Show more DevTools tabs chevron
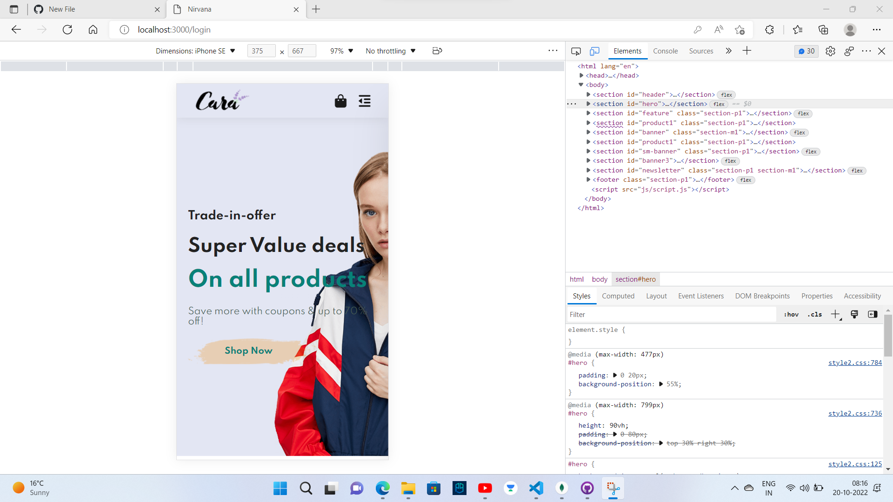The image size is (893, 502). [728, 51]
